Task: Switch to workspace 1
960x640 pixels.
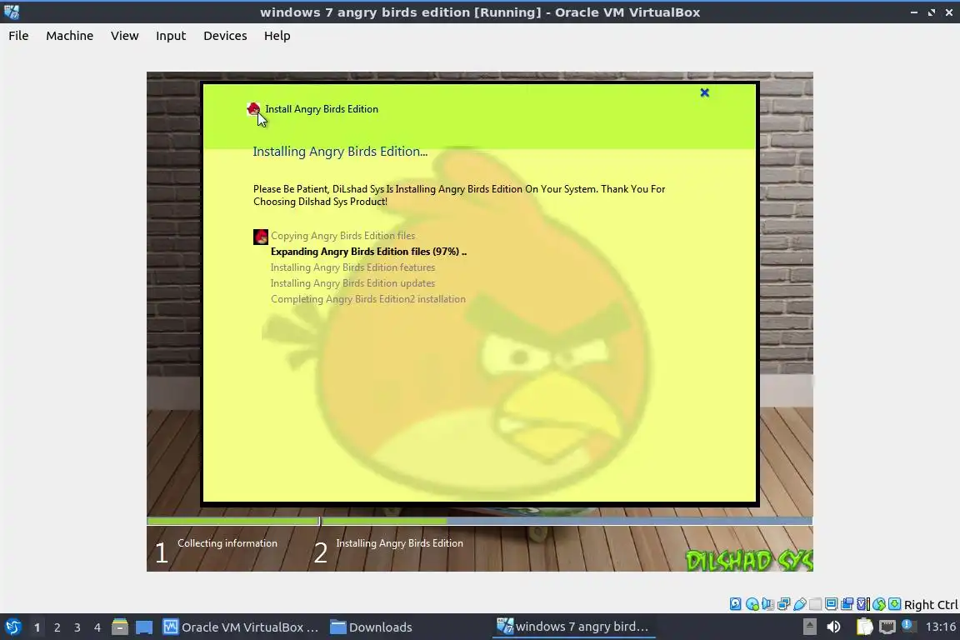Action: coord(37,627)
